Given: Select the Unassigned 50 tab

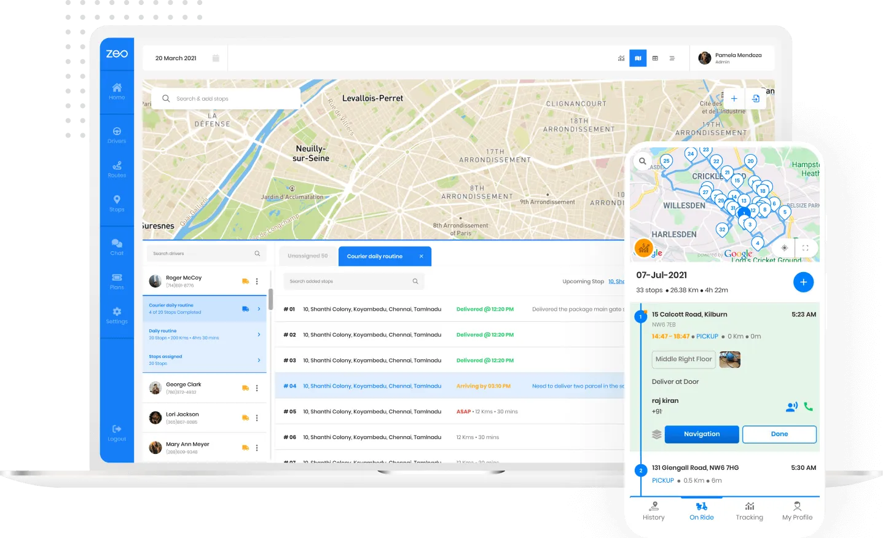Looking at the screenshot, I should tap(308, 256).
